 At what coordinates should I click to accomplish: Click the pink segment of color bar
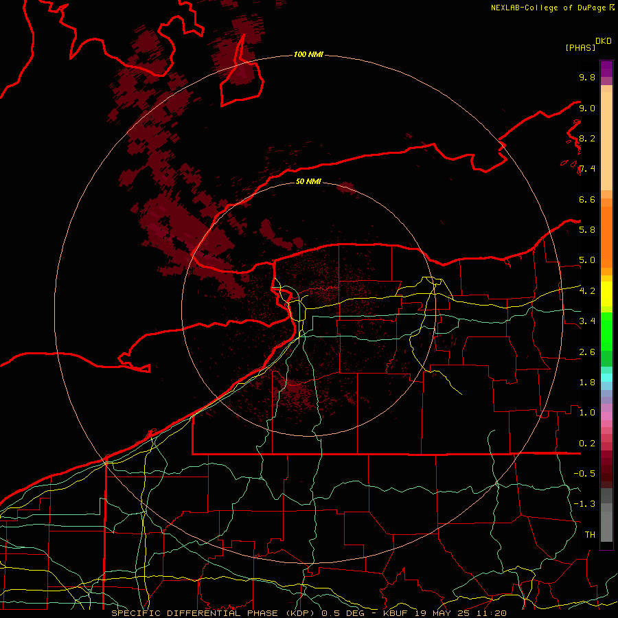pyautogui.click(x=606, y=416)
